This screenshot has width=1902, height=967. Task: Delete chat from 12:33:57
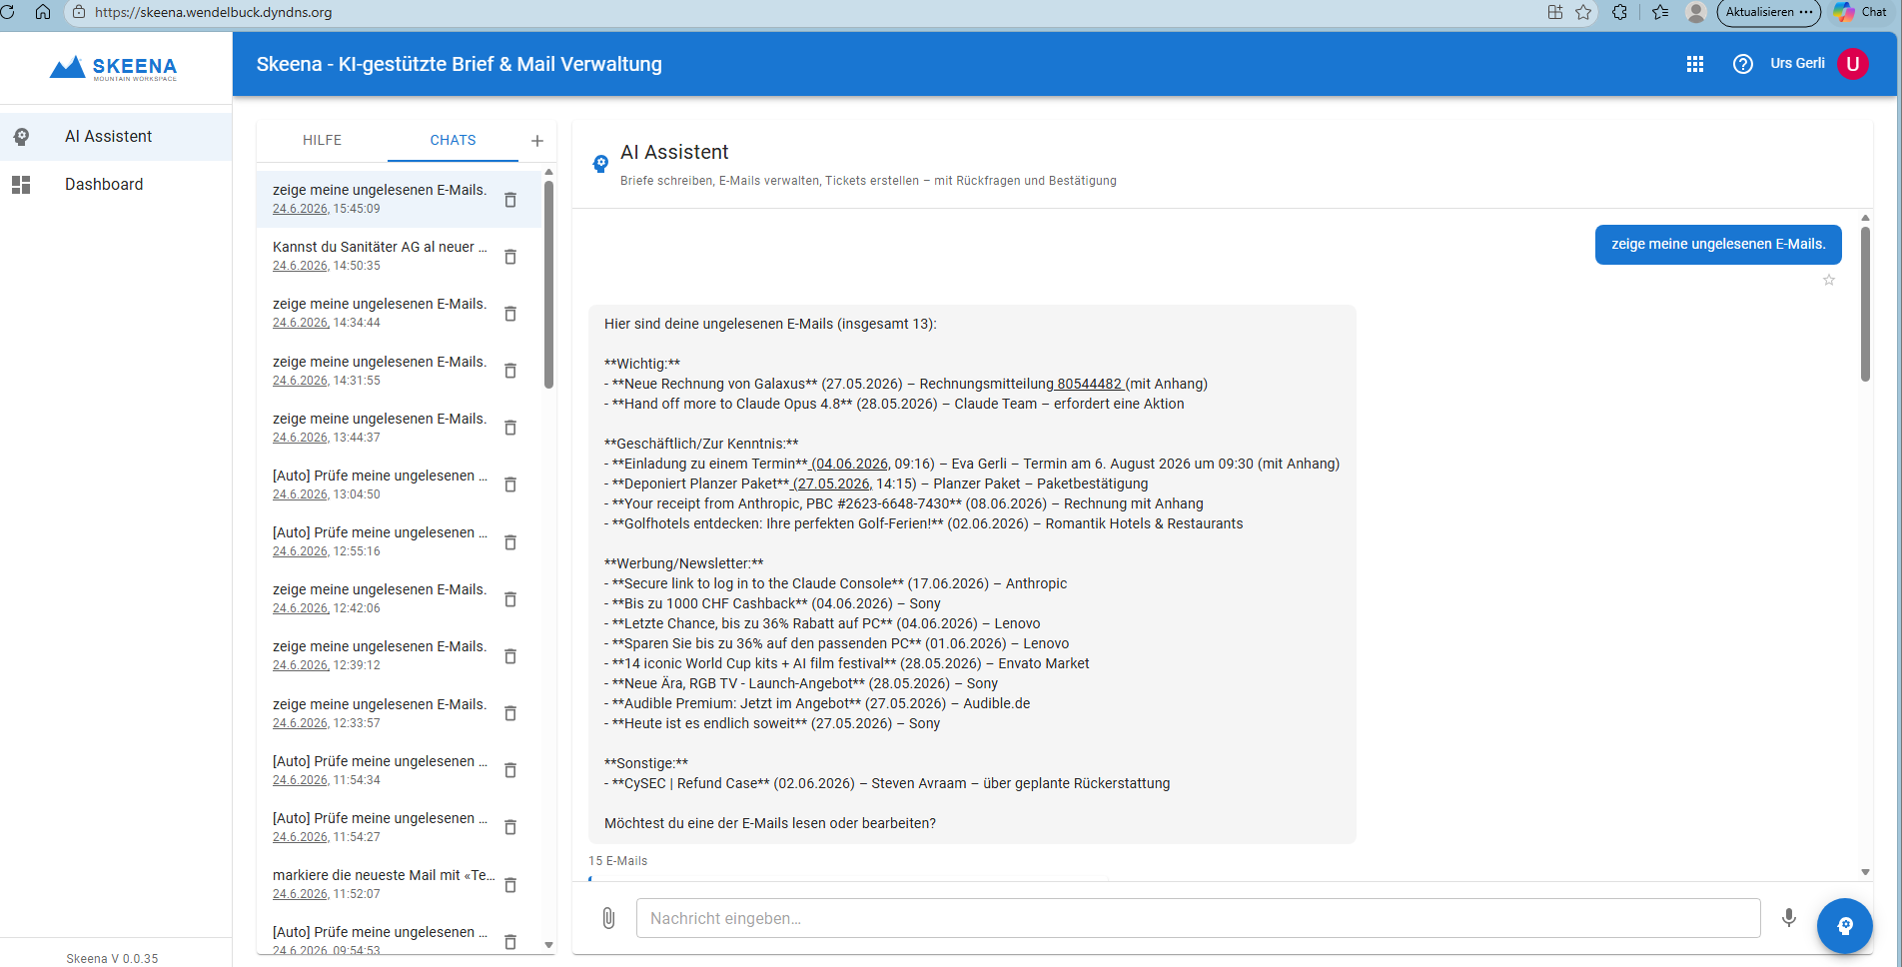[x=510, y=713]
